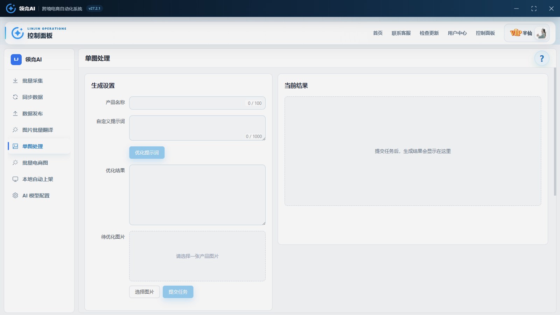Viewport: 560px width, 315px height.
Task: Open 图片批量翻译 sidebar menu item
Action: pos(39,130)
